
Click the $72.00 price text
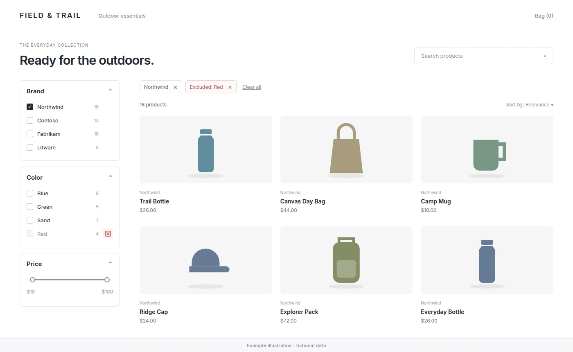click(289, 321)
